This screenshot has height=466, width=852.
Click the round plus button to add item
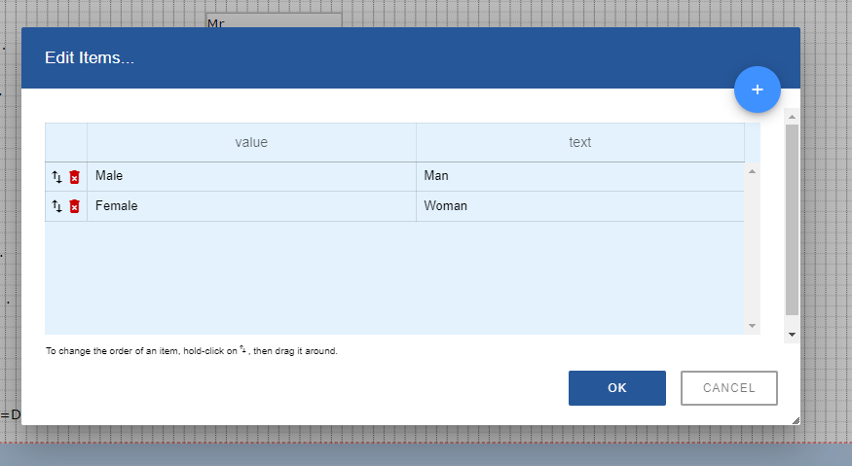pos(758,90)
